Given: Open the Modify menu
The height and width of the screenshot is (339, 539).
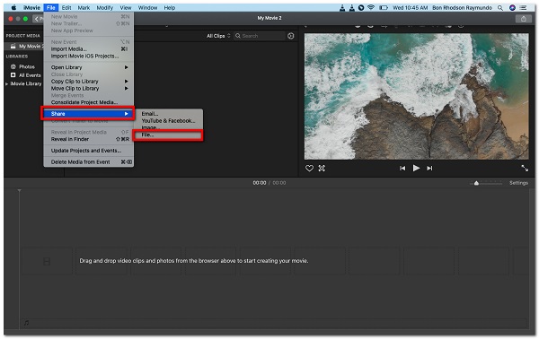Looking at the screenshot, I should pos(104,7).
